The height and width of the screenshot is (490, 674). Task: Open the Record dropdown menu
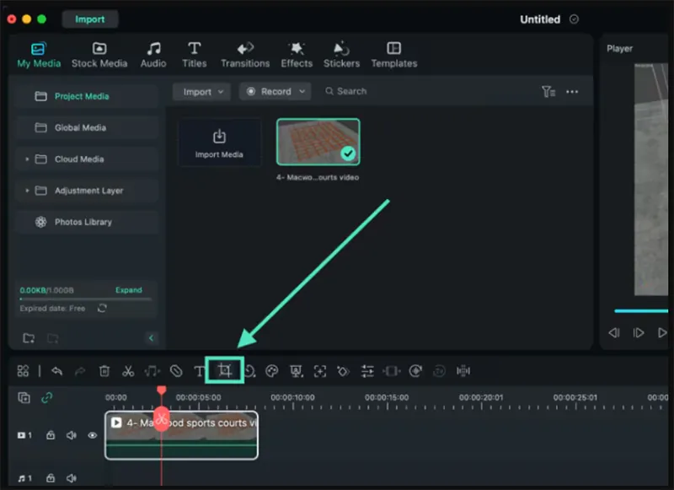click(x=275, y=91)
